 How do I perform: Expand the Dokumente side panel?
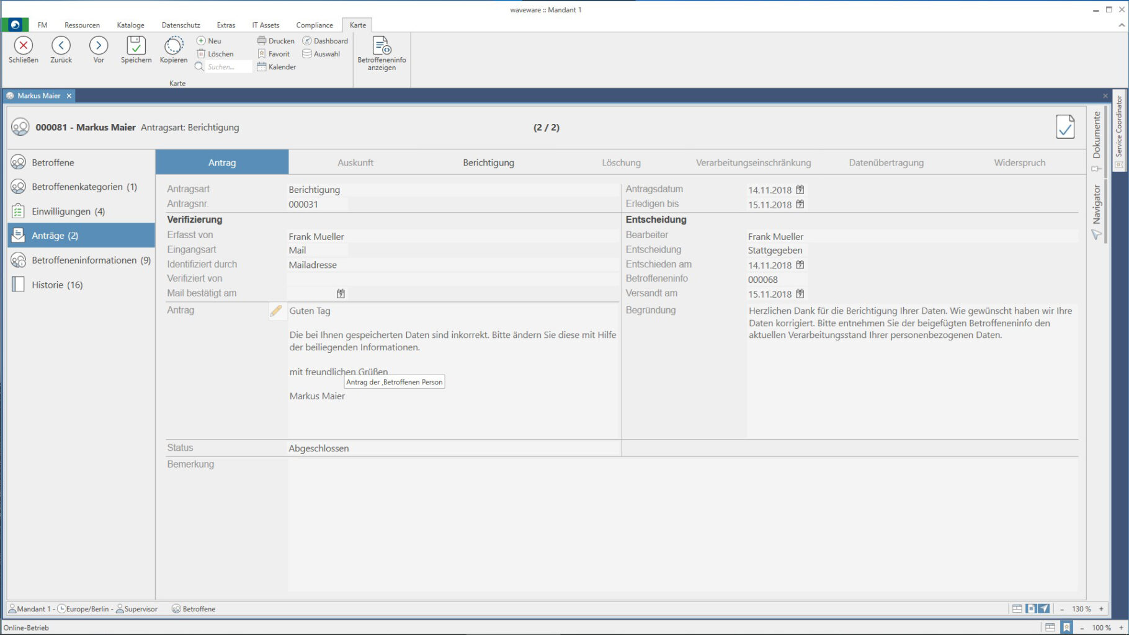coord(1096,136)
